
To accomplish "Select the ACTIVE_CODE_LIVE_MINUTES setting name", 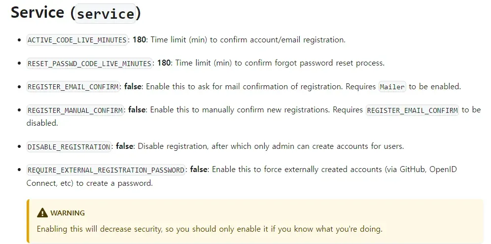I will [77, 40].
